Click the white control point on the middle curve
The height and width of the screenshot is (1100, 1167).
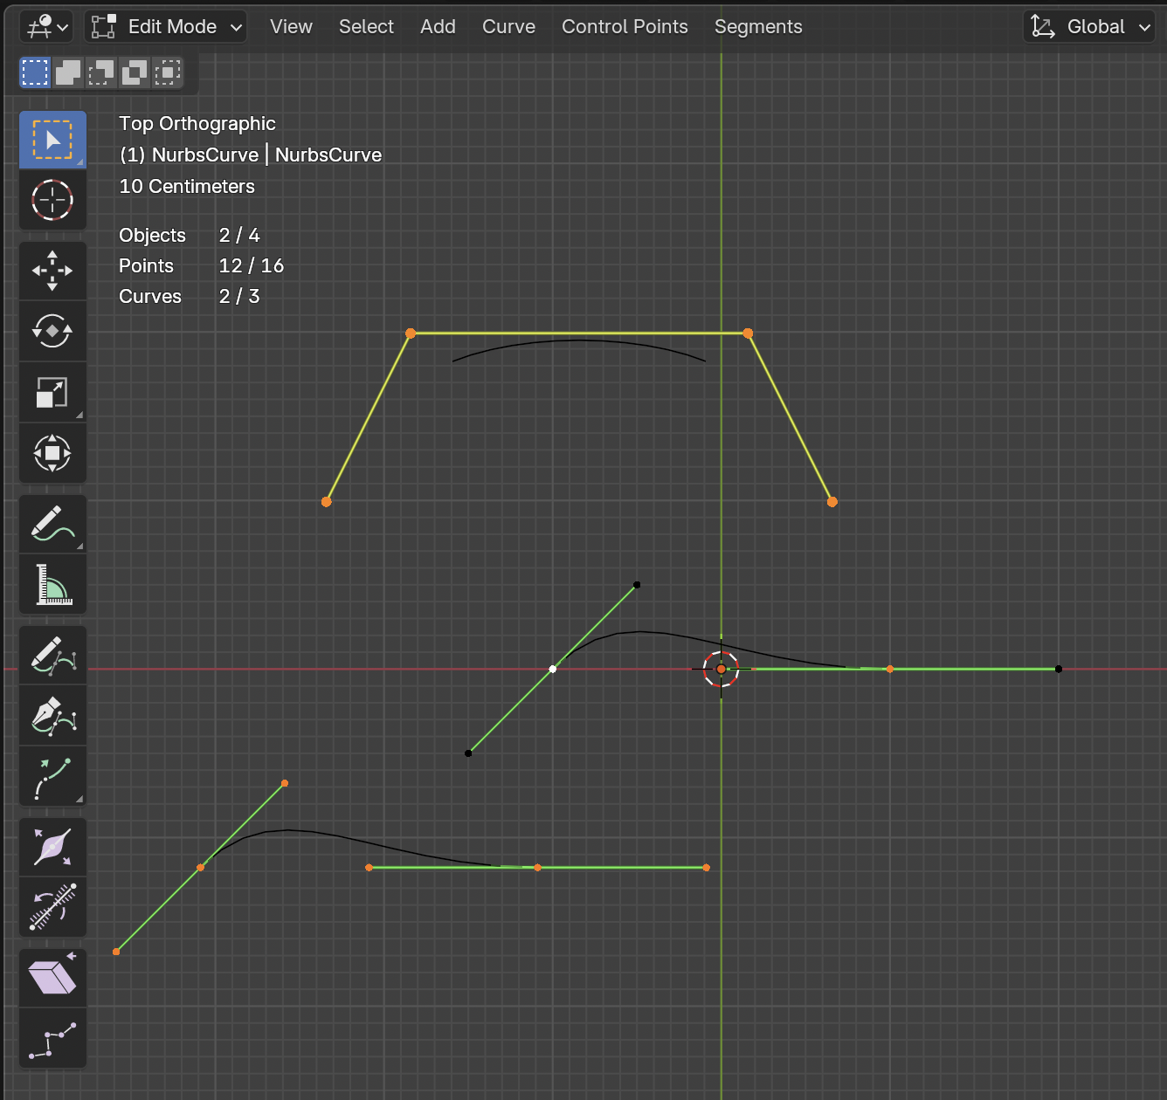553,670
